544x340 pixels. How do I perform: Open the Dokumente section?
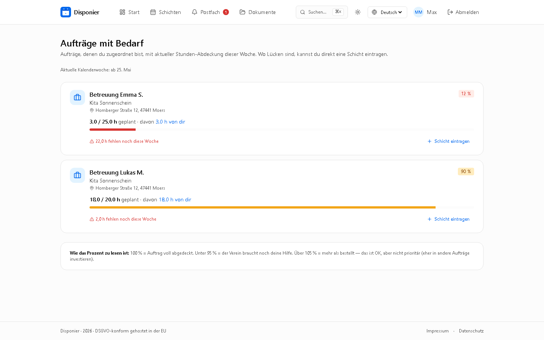point(258,12)
